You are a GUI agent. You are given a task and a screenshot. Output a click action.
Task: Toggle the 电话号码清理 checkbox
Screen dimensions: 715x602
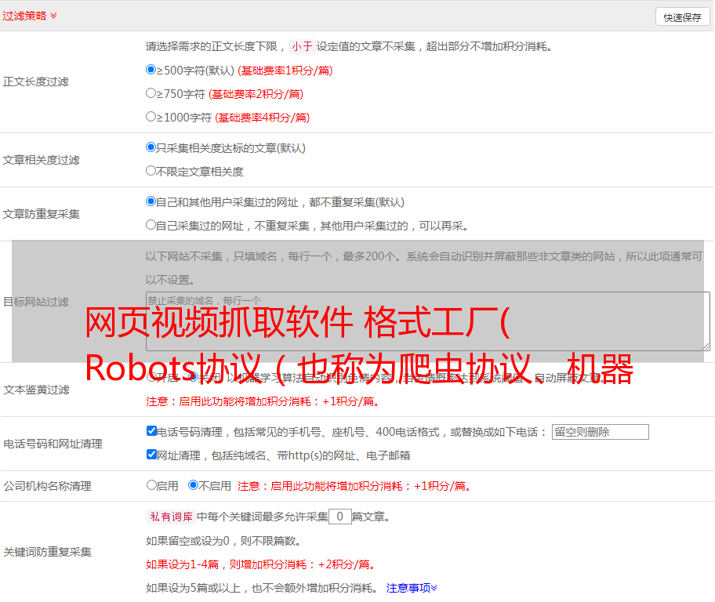tap(152, 431)
